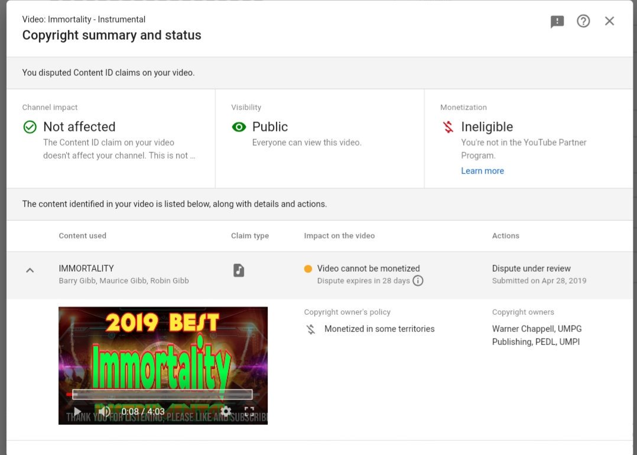This screenshot has height=455, width=637.
Task: Click the Content used column header
Action: (x=83, y=236)
